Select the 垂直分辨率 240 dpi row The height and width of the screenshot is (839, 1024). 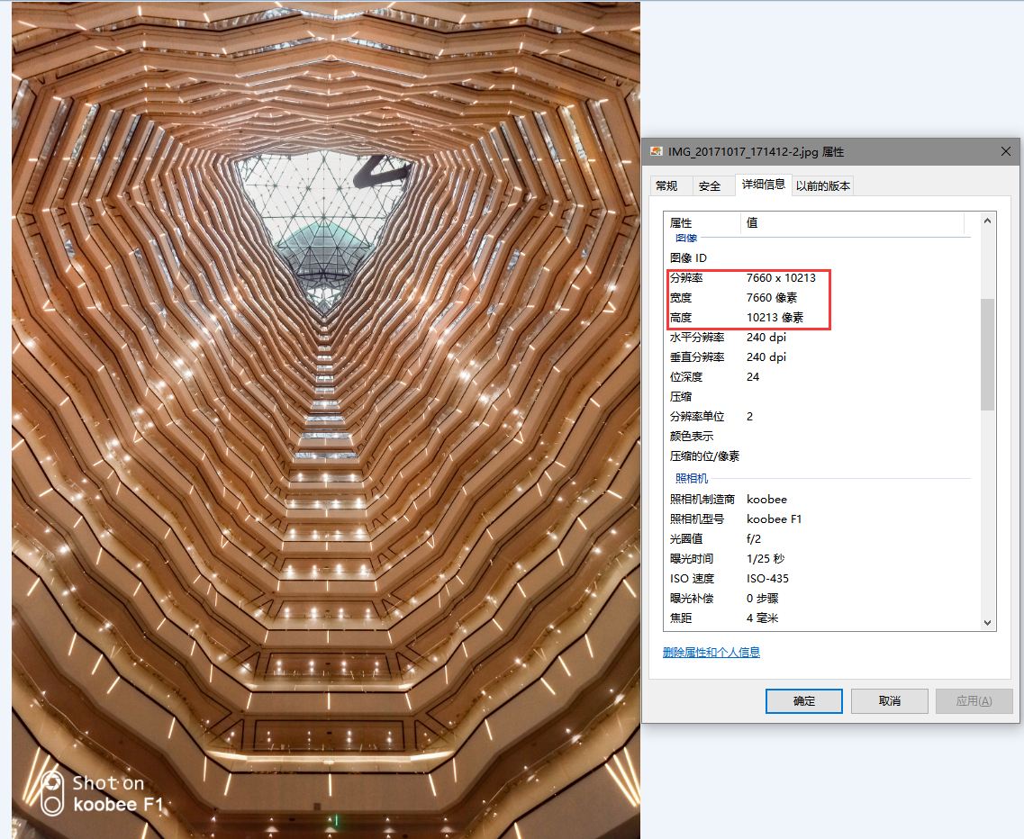point(821,357)
